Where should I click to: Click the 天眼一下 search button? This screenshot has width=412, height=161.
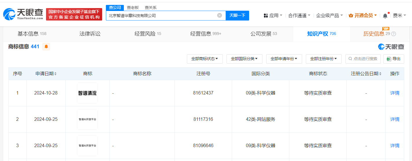point(237,16)
